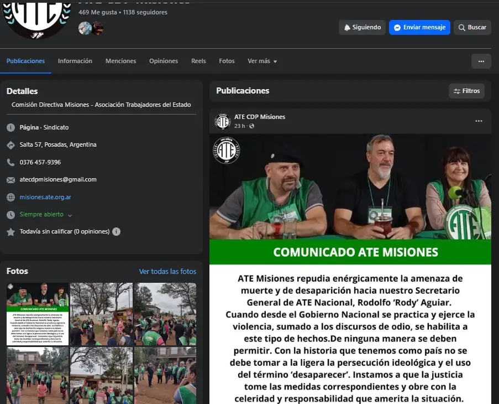Open the top right crowd photo
The height and width of the screenshot is (404, 499).
(165, 314)
